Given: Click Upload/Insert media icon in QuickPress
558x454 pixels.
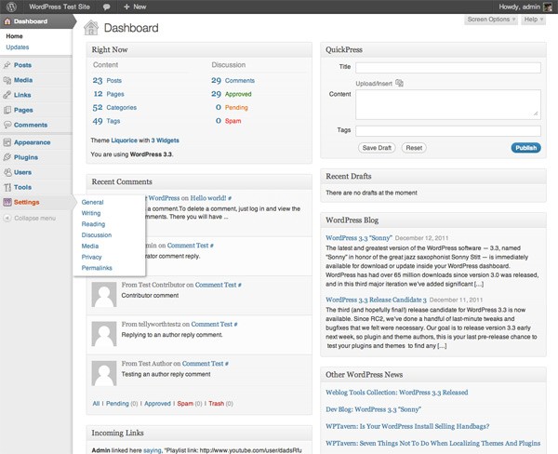Looking at the screenshot, I should pyautogui.click(x=399, y=84).
